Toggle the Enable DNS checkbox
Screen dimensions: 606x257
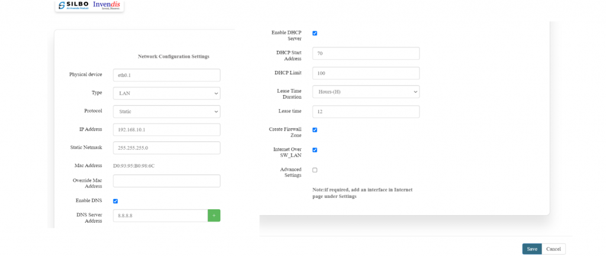pyautogui.click(x=115, y=201)
